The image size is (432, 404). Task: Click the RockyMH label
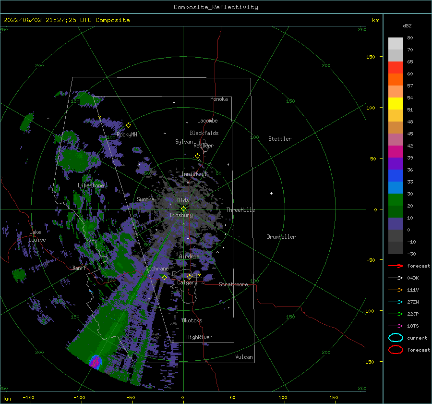tap(127, 135)
